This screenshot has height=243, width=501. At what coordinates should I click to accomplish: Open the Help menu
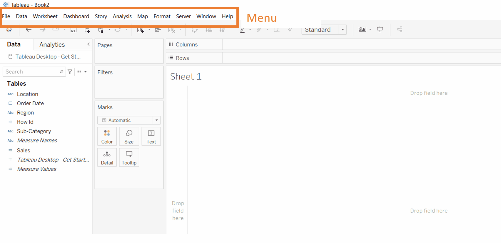coord(227,16)
